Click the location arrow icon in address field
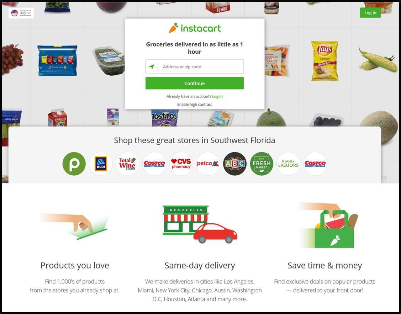Screen dimensions: 401x314 [152, 67]
